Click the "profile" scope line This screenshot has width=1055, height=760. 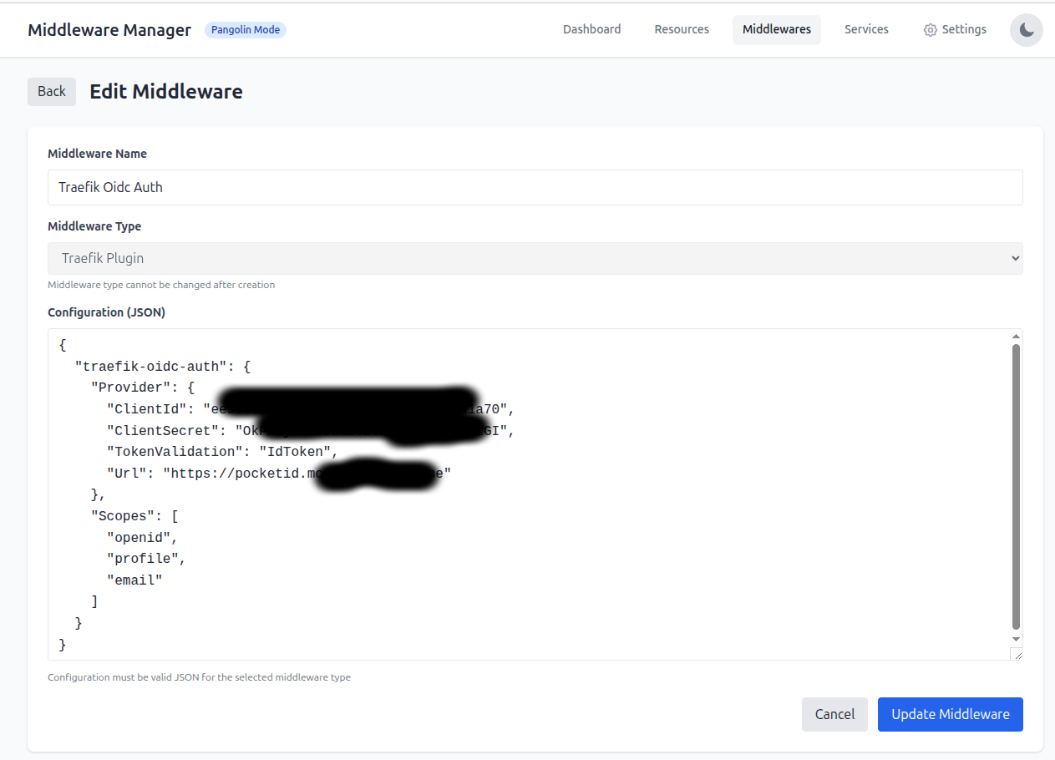coord(146,559)
